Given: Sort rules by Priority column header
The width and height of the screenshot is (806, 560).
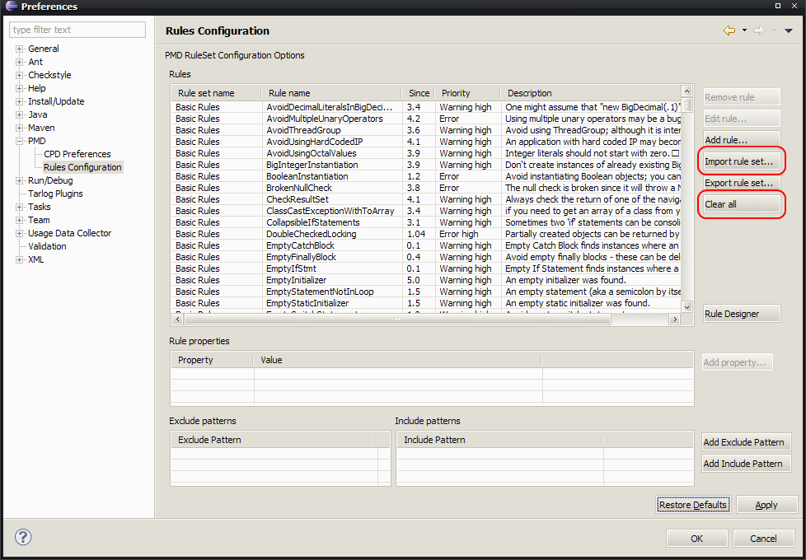Looking at the screenshot, I should coord(466,93).
